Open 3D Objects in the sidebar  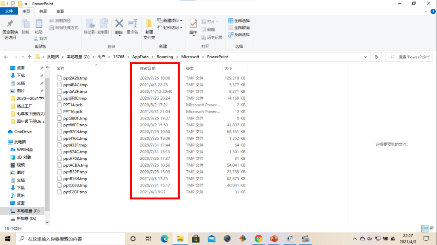click(24, 157)
